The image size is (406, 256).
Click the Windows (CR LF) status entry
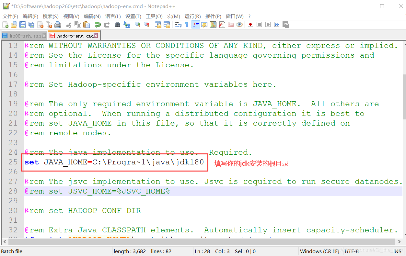coord(319,251)
